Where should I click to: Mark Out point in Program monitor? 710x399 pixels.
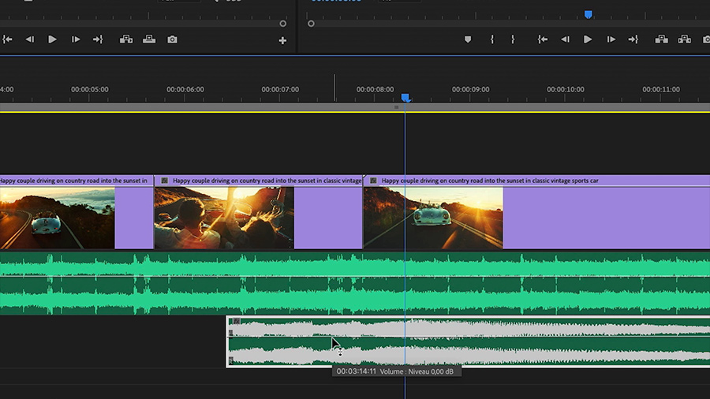[513, 39]
